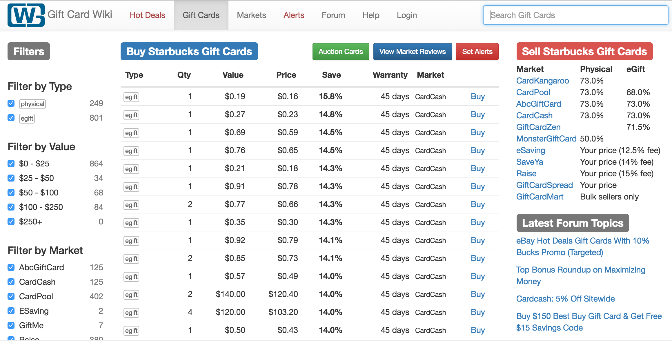Open the CardKangaroo market link
Image resolution: width=672 pixels, height=341 pixels.
coord(542,81)
